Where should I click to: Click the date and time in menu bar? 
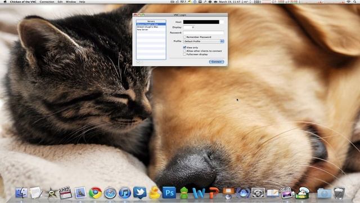pyautogui.click(x=229, y=2)
